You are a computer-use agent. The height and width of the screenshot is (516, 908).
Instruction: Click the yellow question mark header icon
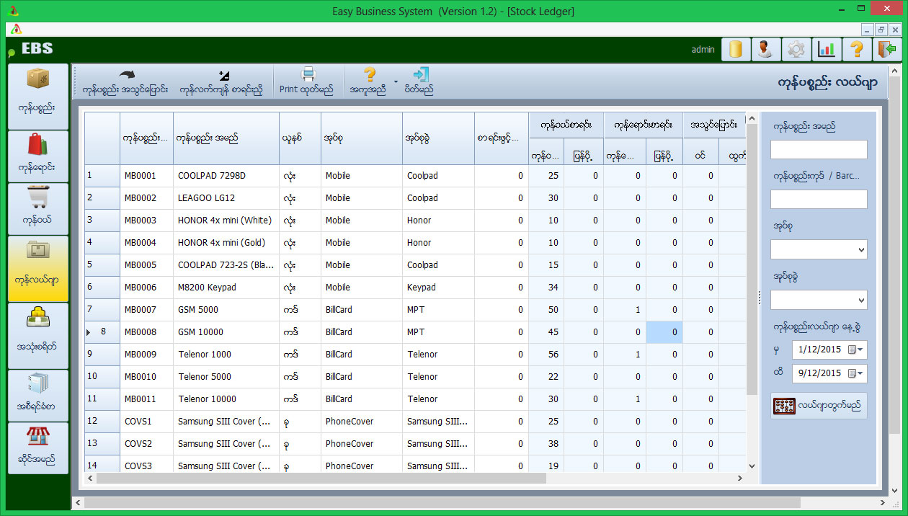857,49
